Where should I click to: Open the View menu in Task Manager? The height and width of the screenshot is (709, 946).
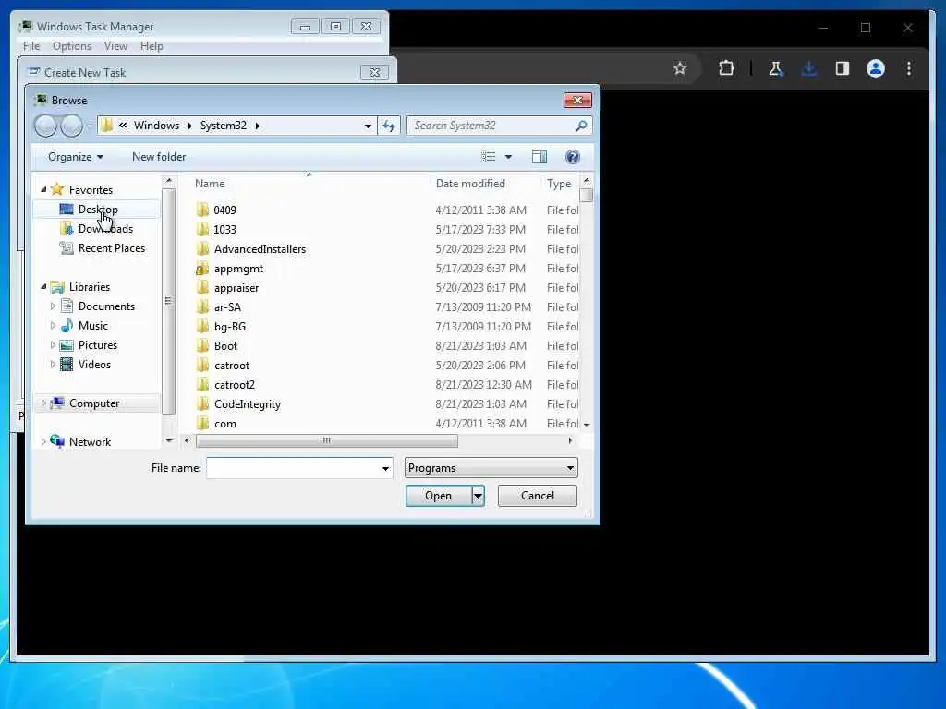coord(115,46)
